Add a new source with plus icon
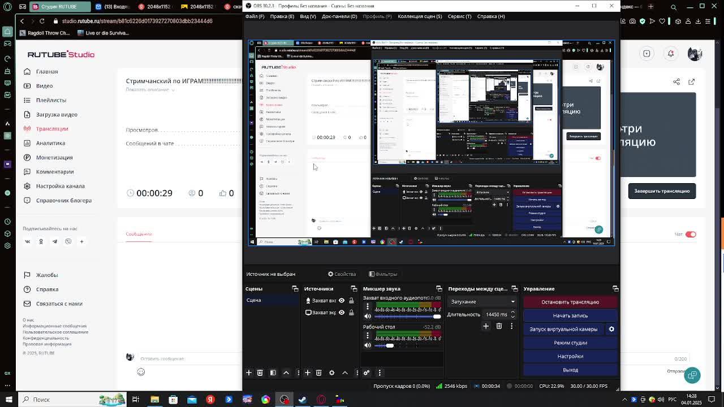Viewport: 724px width, 407px height. pos(308,373)
